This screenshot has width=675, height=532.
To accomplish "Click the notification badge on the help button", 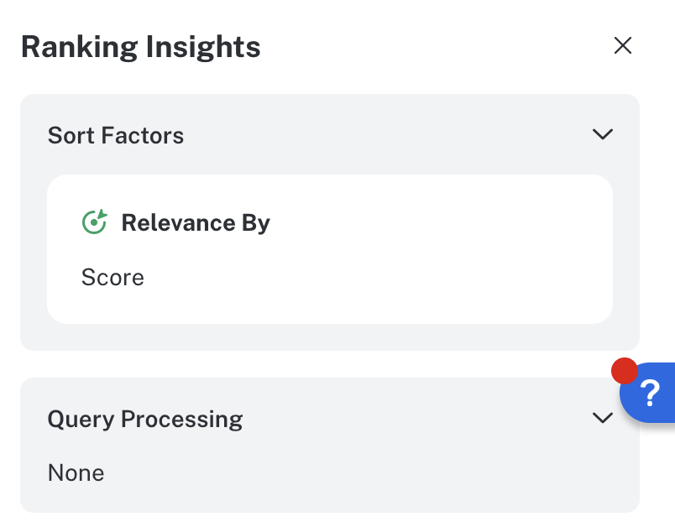I will (x=625, y=369).
